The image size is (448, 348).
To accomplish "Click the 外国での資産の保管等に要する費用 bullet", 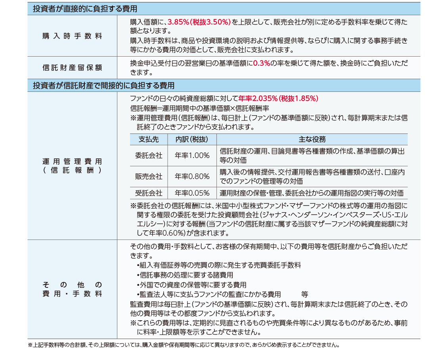I will tap(191, 285).
